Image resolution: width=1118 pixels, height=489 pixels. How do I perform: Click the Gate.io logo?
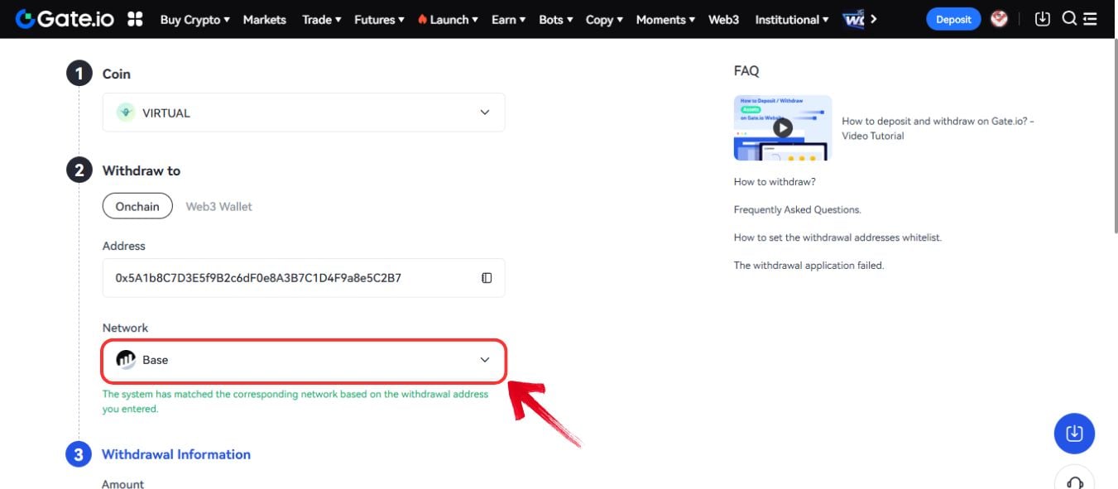(x=66, y=18)
